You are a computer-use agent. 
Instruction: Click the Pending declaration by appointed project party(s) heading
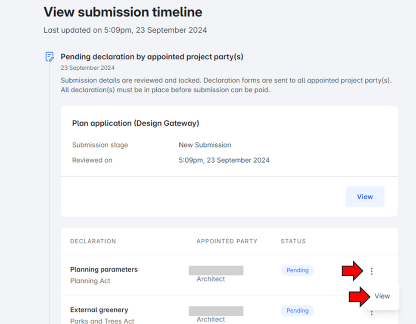coord(152,57)
